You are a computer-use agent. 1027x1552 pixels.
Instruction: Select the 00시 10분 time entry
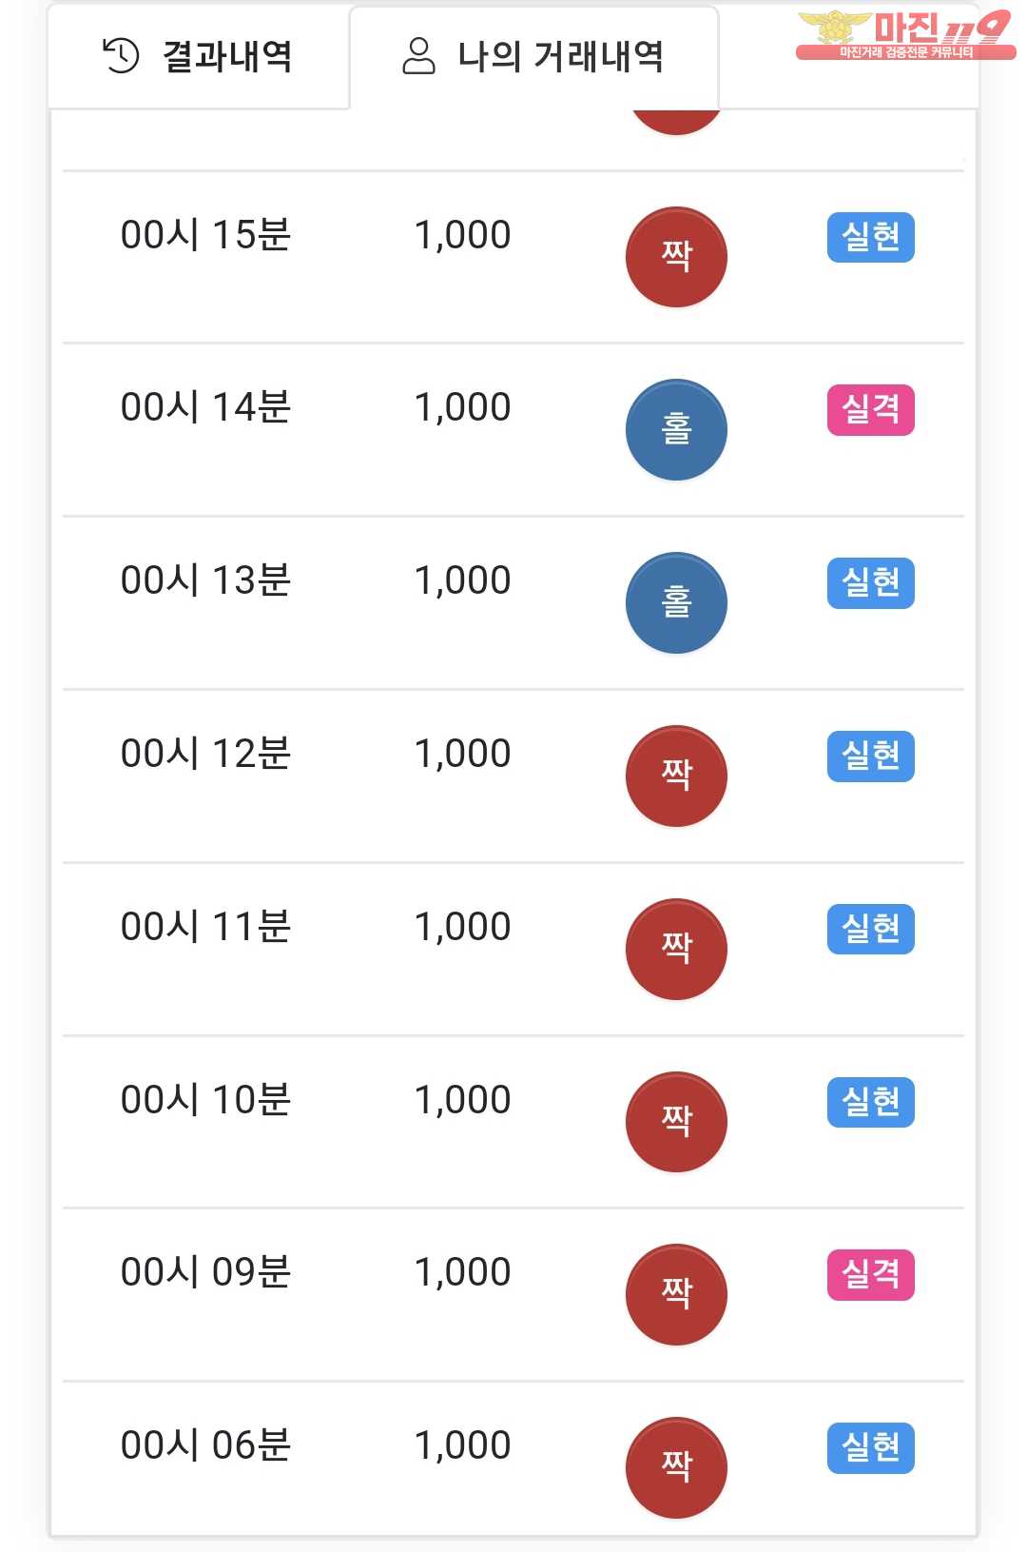[205, 1100]
